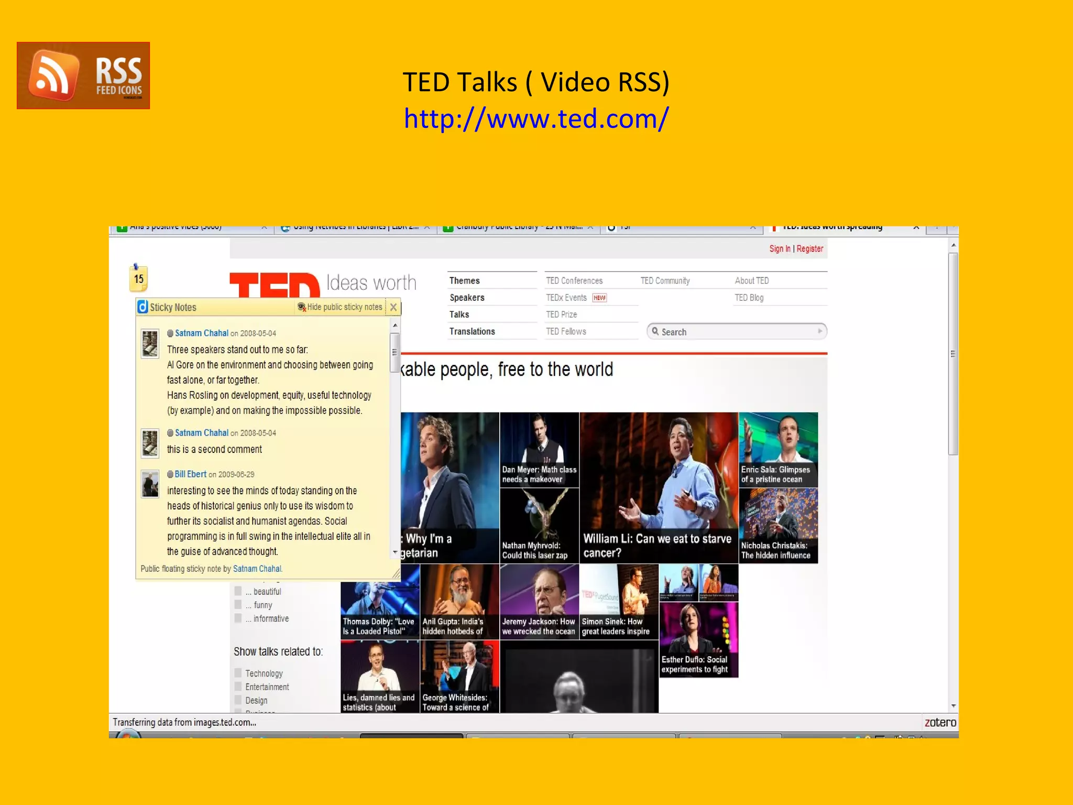1073x805 pixels.
Task: Open George Whitesides talk thumbnail
Action: pyautogui.click(x=459, y=677)
